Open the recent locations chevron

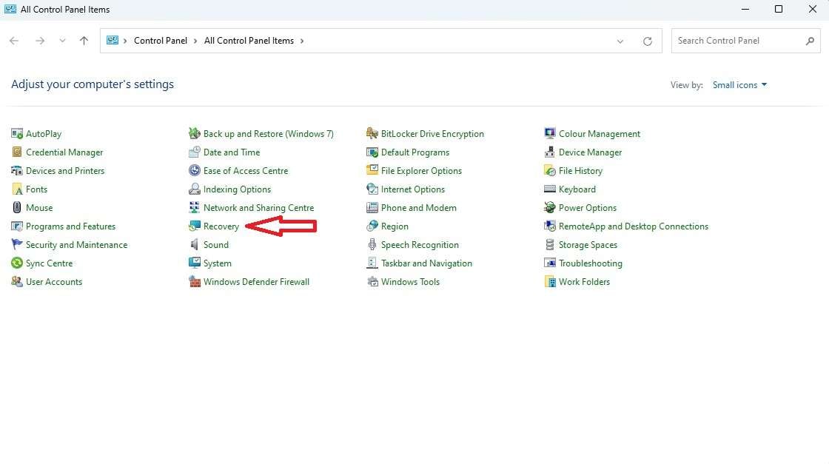tap(62, 41)
